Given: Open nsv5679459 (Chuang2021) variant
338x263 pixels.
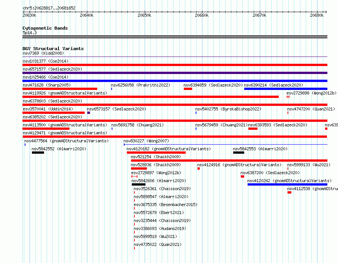Looking at the screenshot, I should [221, 125].
